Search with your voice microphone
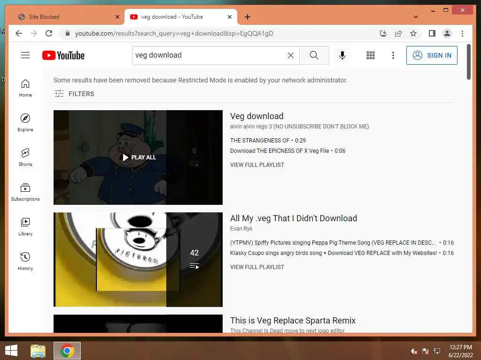 [342, 55]
